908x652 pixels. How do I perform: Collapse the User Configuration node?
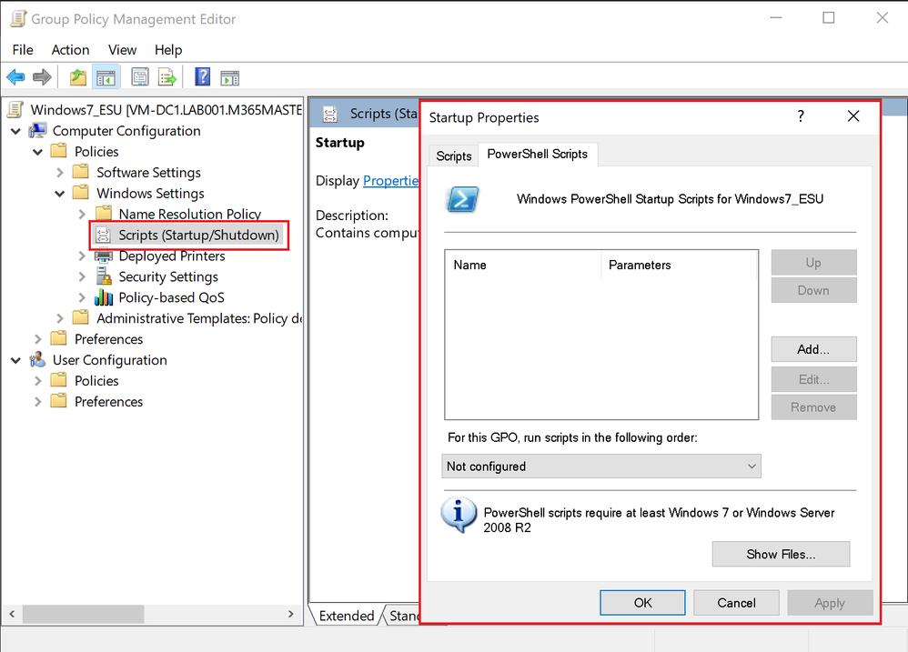pos(15,360)
